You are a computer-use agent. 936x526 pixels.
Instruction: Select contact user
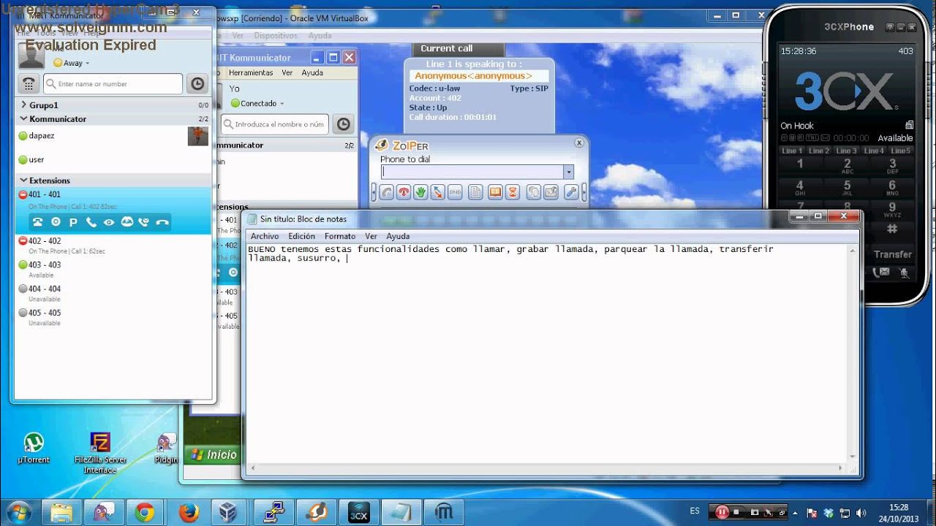(113, 160)
